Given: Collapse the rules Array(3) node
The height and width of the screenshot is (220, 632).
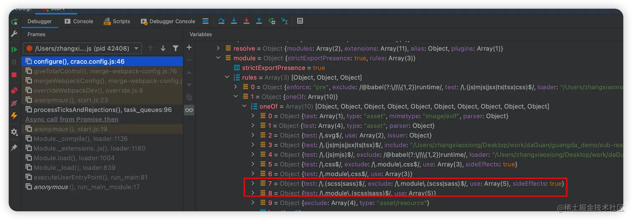Looking at the screenshot, I should 227,77.
